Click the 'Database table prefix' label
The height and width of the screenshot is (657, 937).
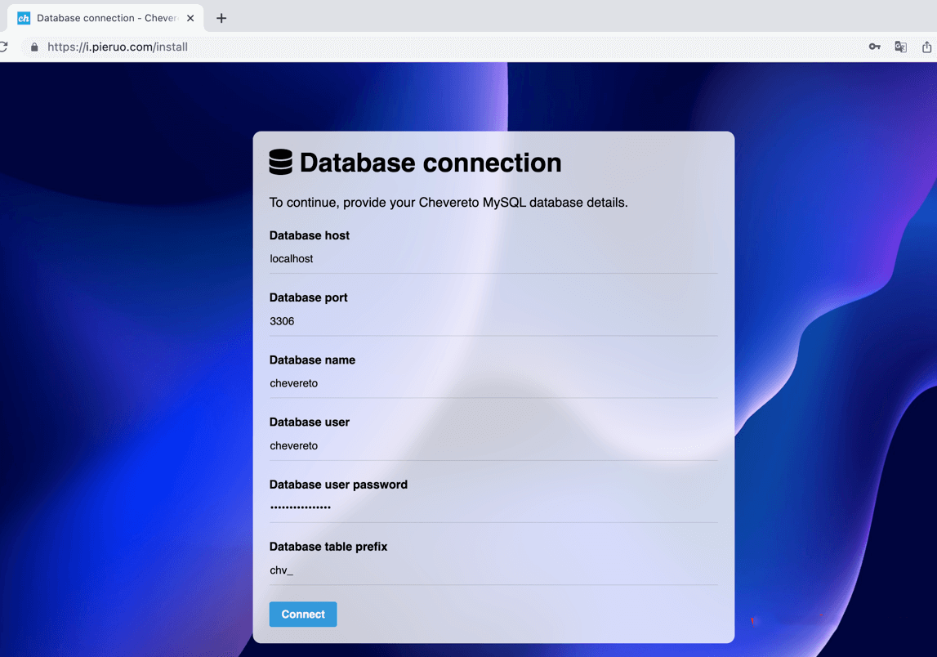click(x=328, y=547)
